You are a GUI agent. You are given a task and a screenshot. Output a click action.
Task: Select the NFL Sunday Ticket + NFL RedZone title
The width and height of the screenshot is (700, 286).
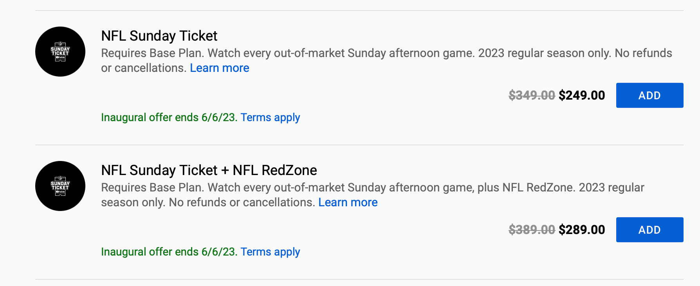(x=209, y=170)
